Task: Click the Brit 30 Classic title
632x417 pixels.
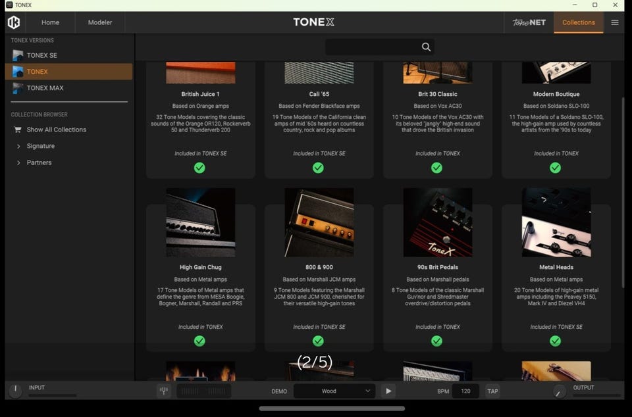Action: [438, 94]
